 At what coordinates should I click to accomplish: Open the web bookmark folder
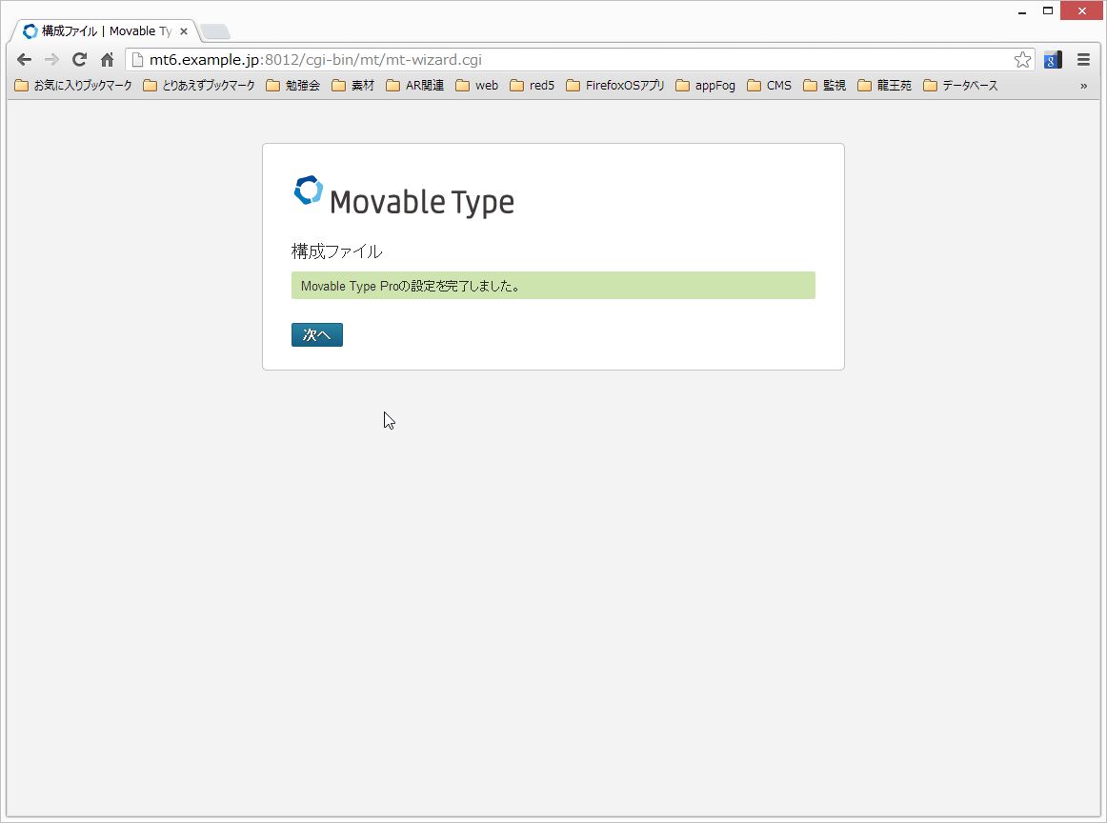pos(477,86)
